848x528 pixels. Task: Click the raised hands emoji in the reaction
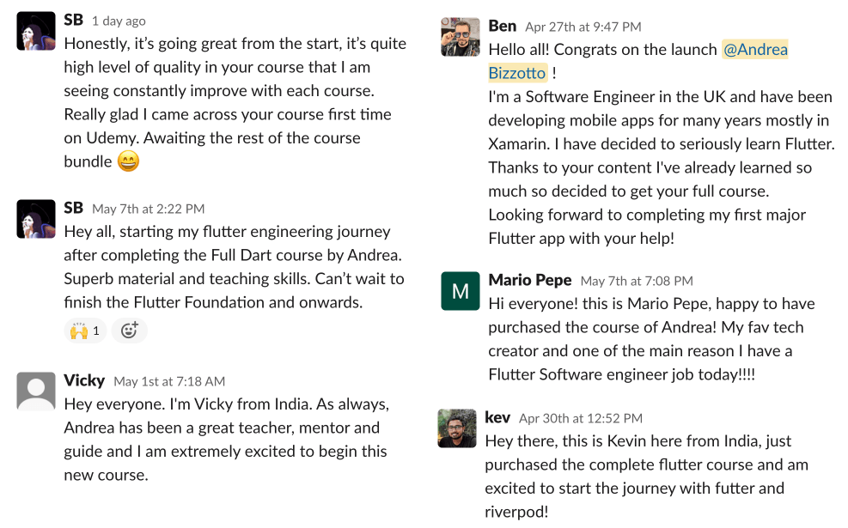(x=77, y=331)
